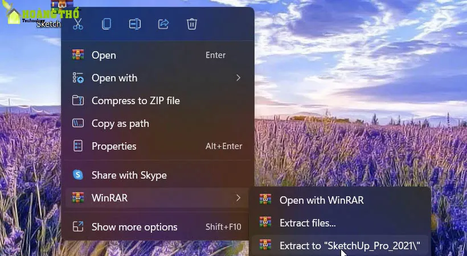Choose Compress to ZIP file

click(x=136, y=101)
